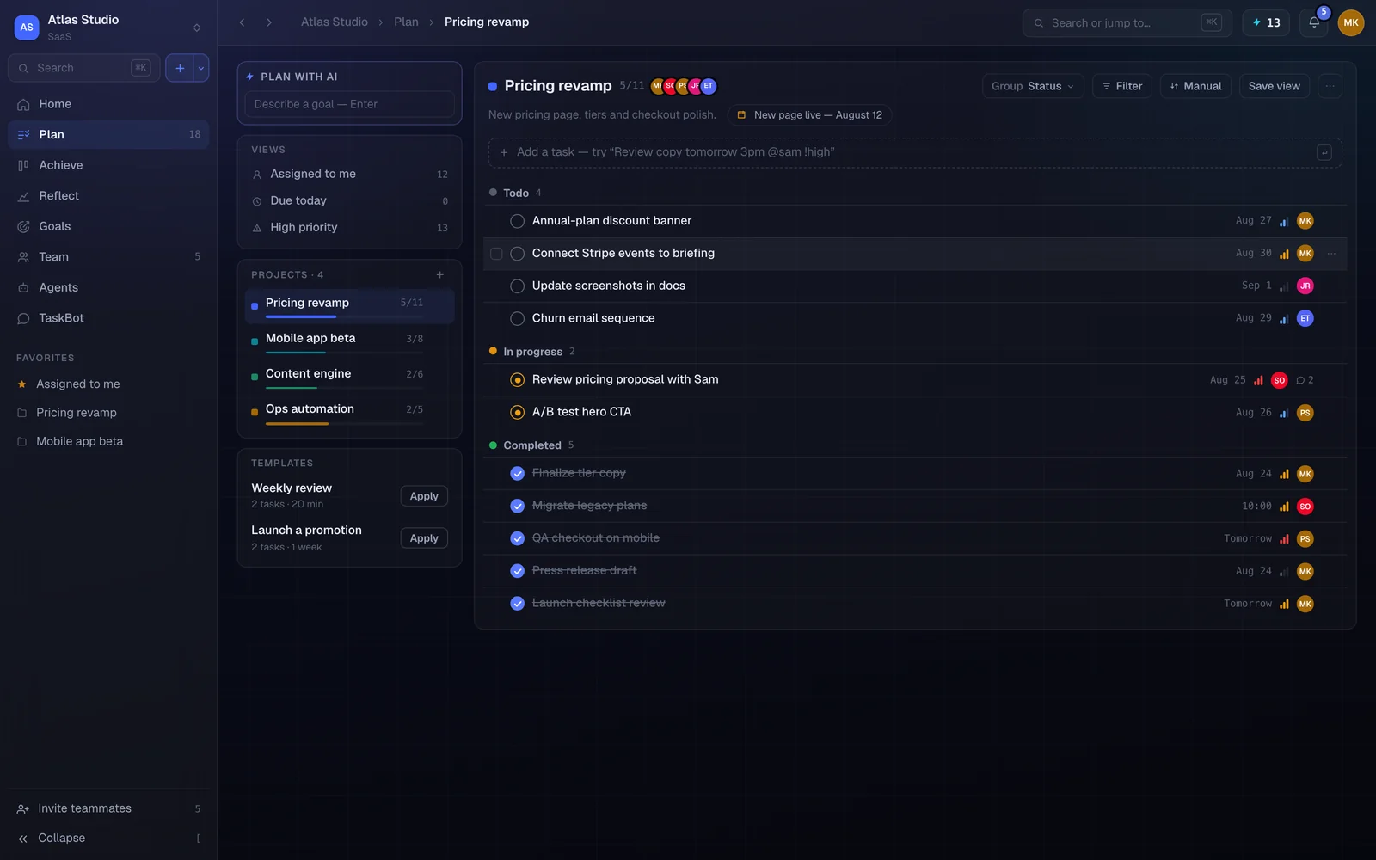This screenshot has height=860, width=1376.
Task: Click the priority bars on Press release draft
Action: pyautogui.click(x=1283, y=572)
